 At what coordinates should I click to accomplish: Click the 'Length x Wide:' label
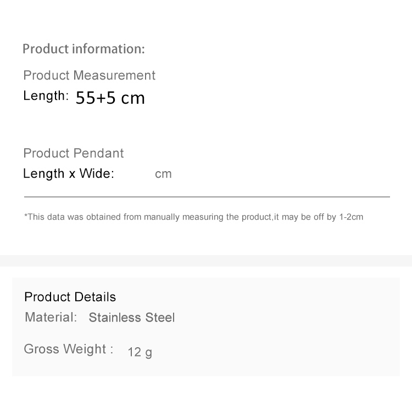(69, 174)
